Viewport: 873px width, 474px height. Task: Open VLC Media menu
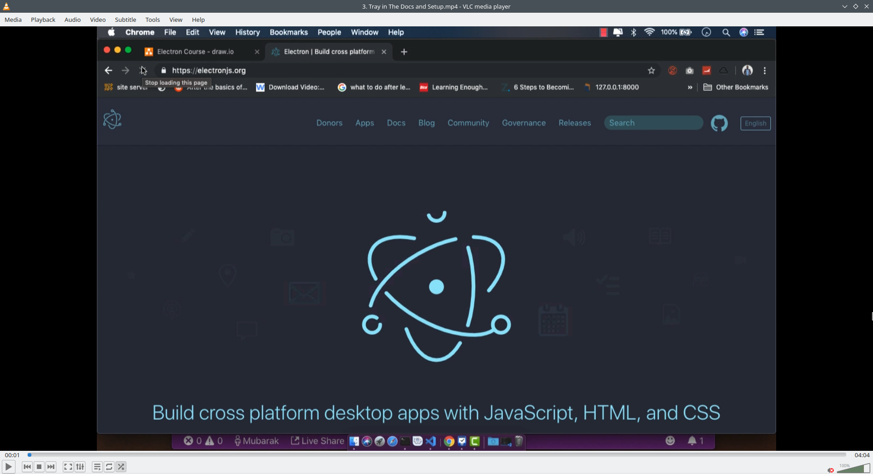(13, 20)
